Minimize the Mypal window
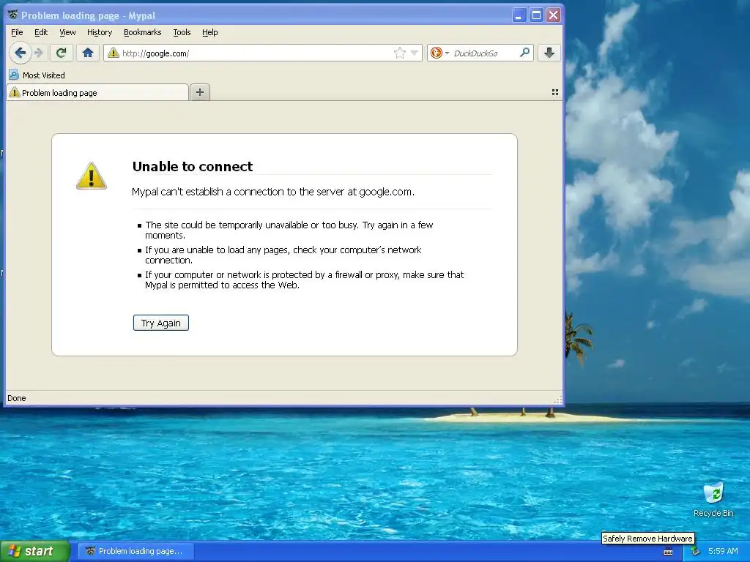750x562 pixels. pos(519,15)
